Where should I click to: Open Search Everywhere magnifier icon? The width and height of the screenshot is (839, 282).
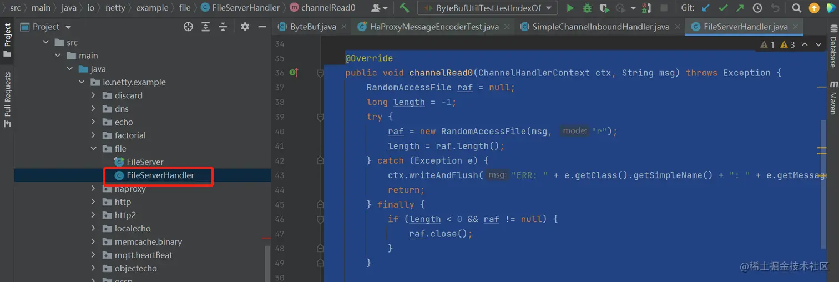797,8
